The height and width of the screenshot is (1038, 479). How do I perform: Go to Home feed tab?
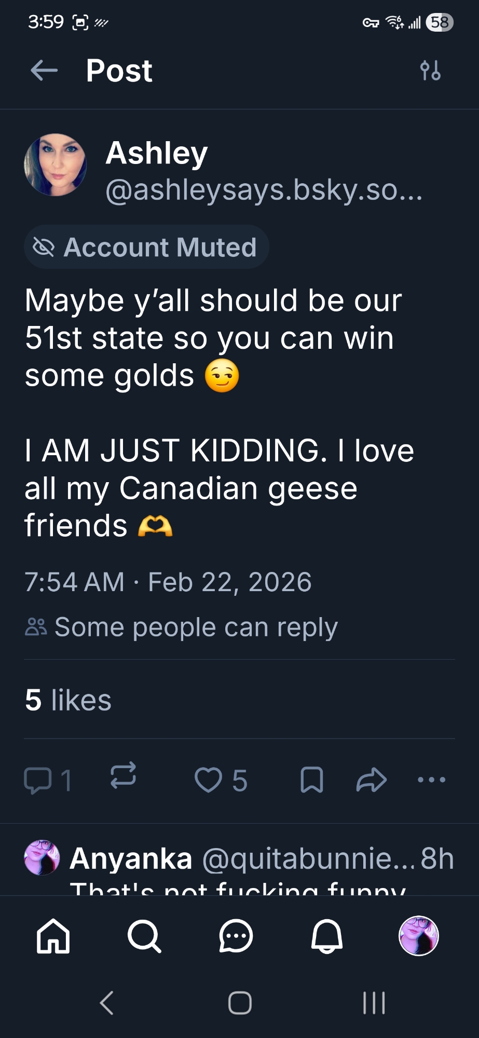(x=53, y=936)
